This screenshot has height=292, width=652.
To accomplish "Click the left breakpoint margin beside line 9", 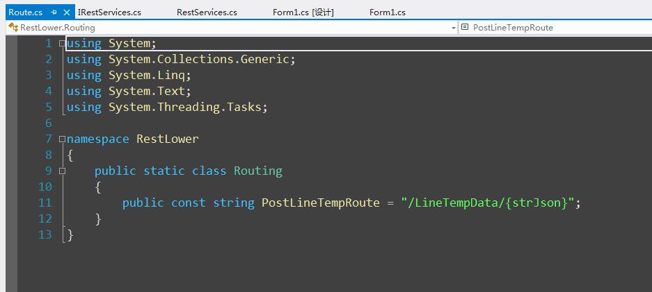I will coord(11,171).
